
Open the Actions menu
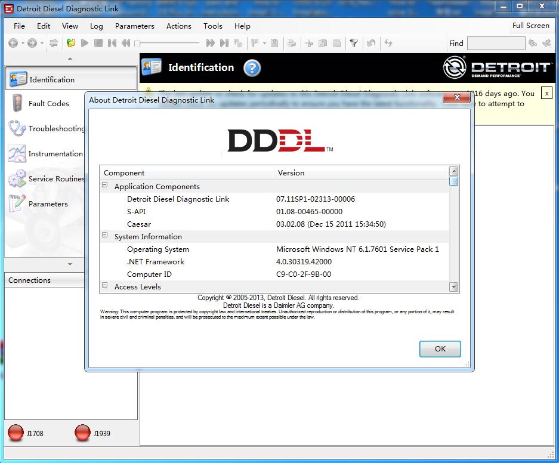[x=178, y=26]
